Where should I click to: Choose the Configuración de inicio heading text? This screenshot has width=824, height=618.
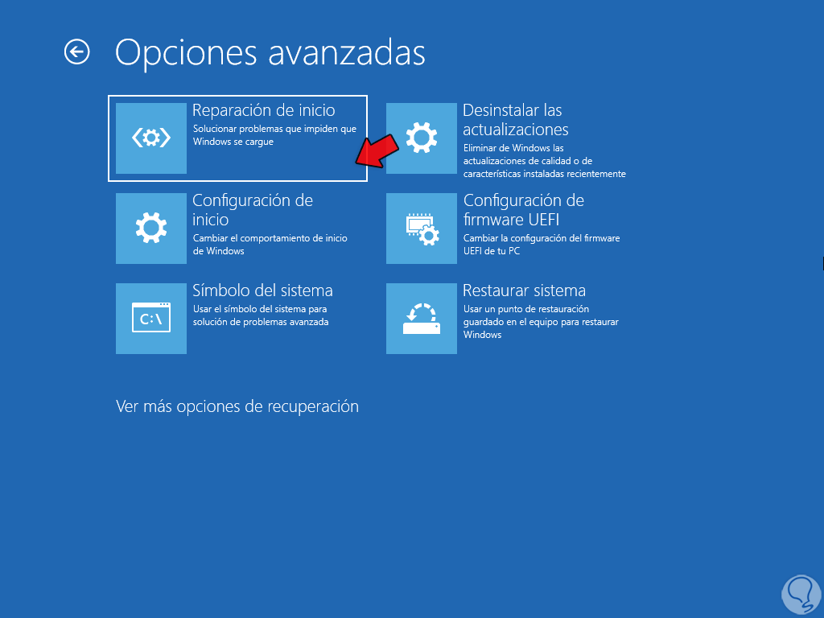coord(253,210)
